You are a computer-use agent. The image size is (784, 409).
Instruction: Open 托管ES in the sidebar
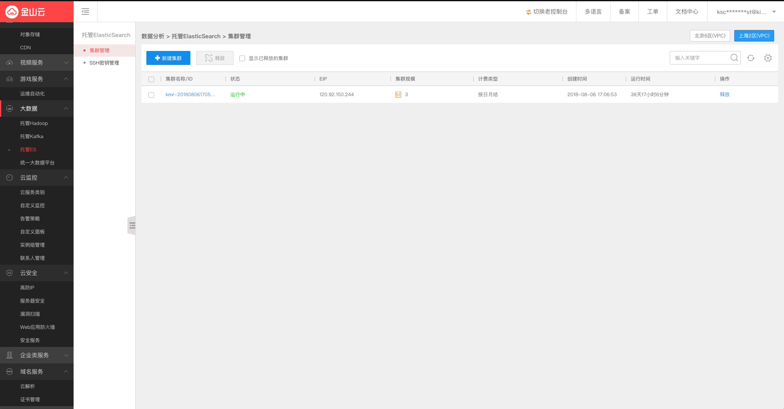(28, 150)
